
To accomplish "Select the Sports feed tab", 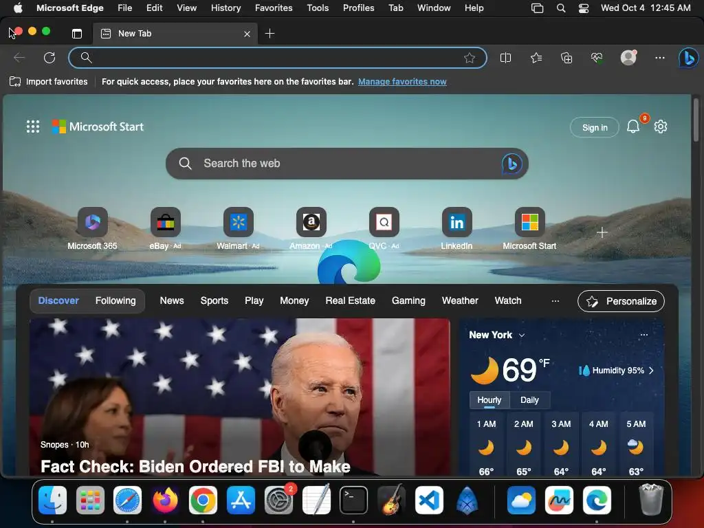I will click(x=214, y=301).
